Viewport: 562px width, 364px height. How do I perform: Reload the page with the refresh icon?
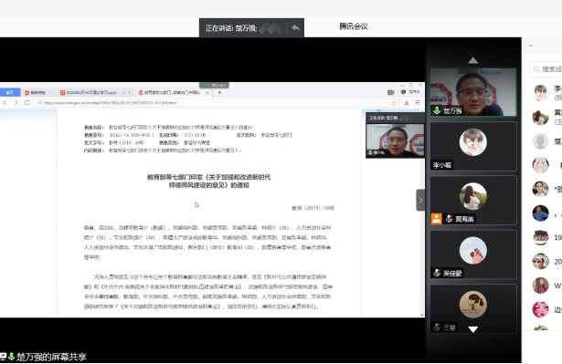click(x=27, y=103)
